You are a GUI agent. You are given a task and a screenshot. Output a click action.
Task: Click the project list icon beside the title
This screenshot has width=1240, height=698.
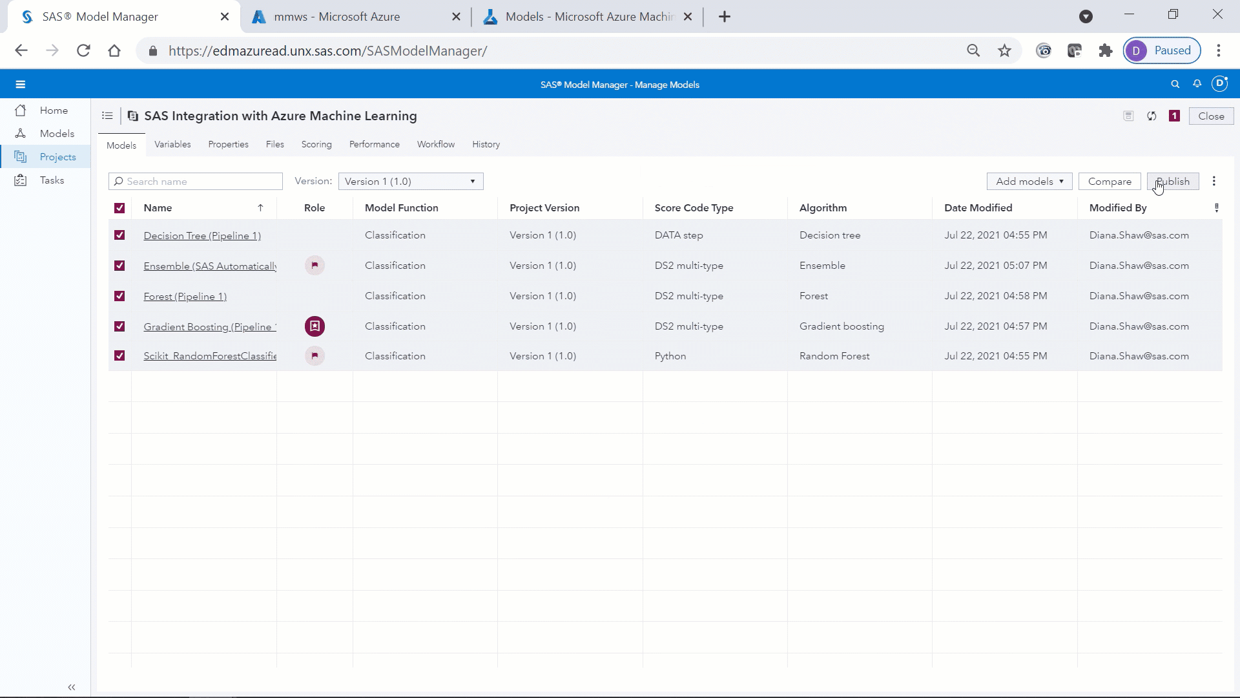pos(107,116)
